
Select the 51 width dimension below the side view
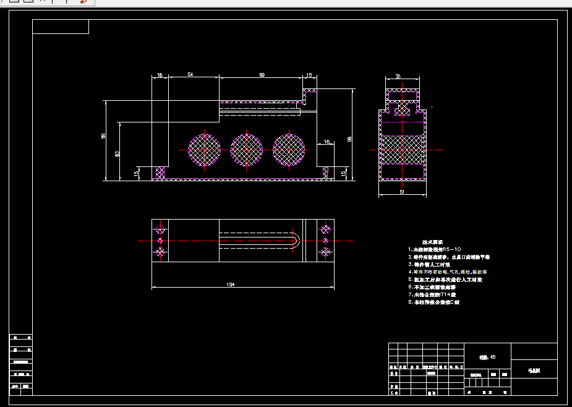coord(402,192)
